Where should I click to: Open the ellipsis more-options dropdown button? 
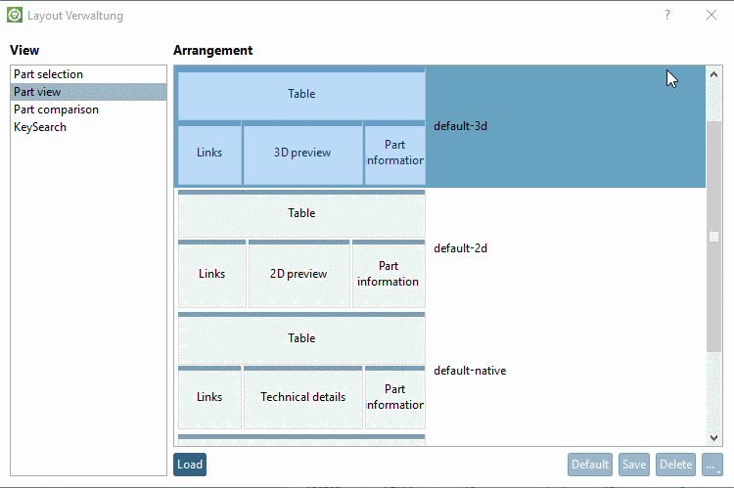712,465
